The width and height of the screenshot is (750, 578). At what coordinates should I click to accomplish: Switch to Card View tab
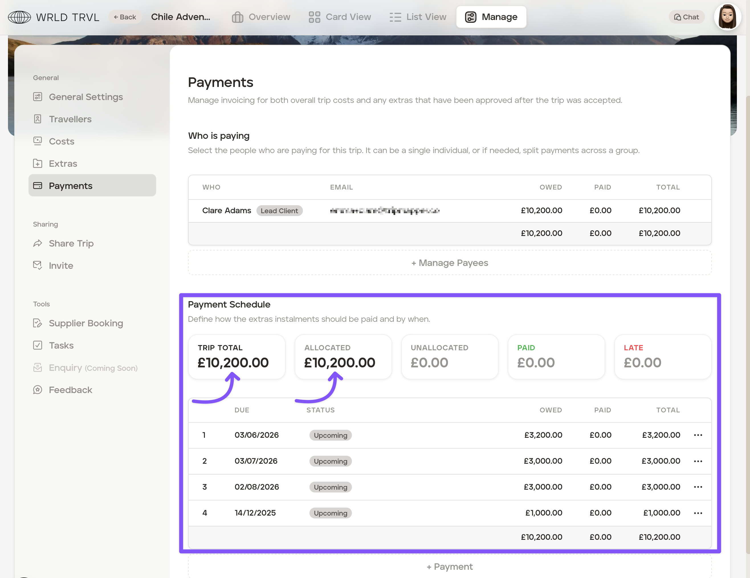(x=340, y=17)
